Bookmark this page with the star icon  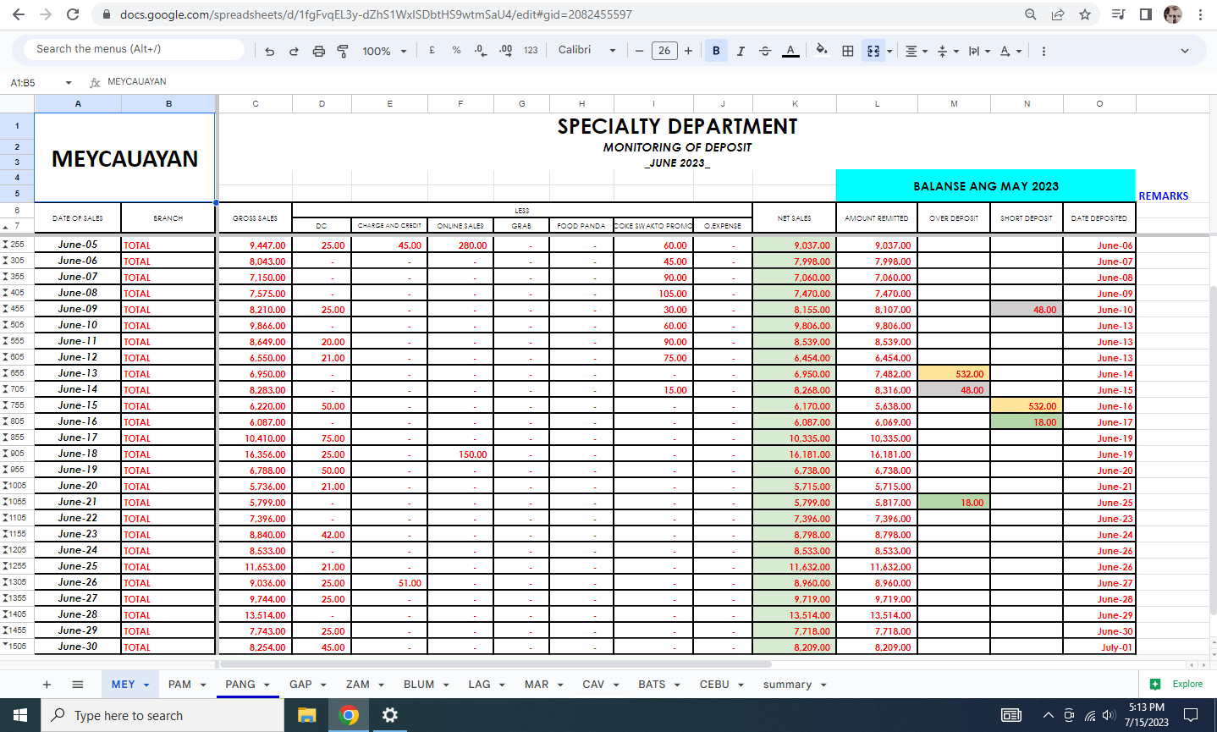(x=1085, y=14)
